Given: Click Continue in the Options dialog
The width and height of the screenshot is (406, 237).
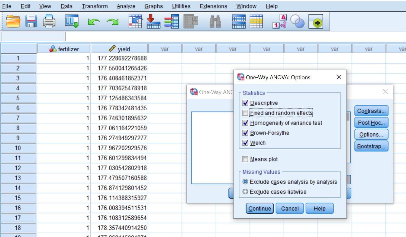Looking at the screenshot, I should [260, 209].
